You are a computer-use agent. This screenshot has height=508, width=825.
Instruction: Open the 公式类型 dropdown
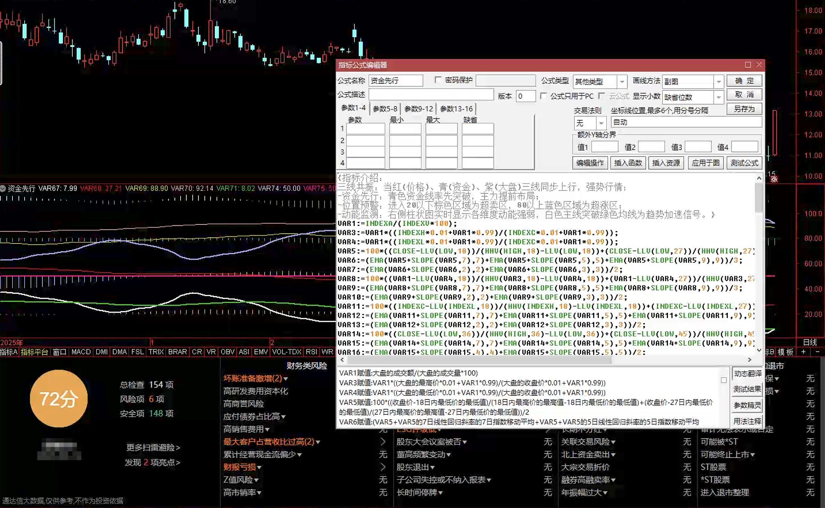pyautogui.click(x=622, y=81)
